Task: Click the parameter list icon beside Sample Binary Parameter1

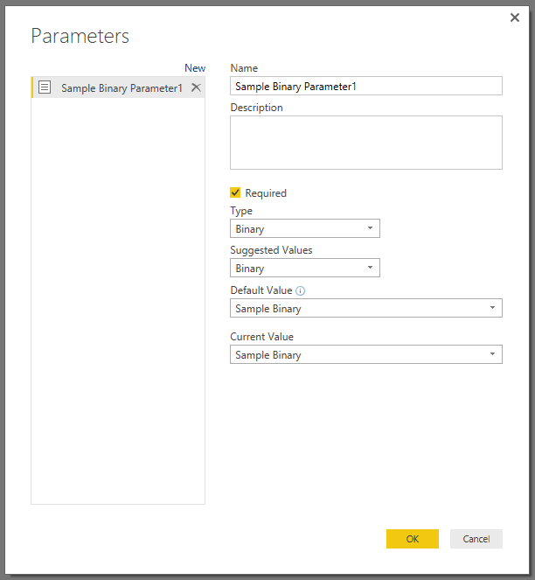Action: click(x=45, y=87)
